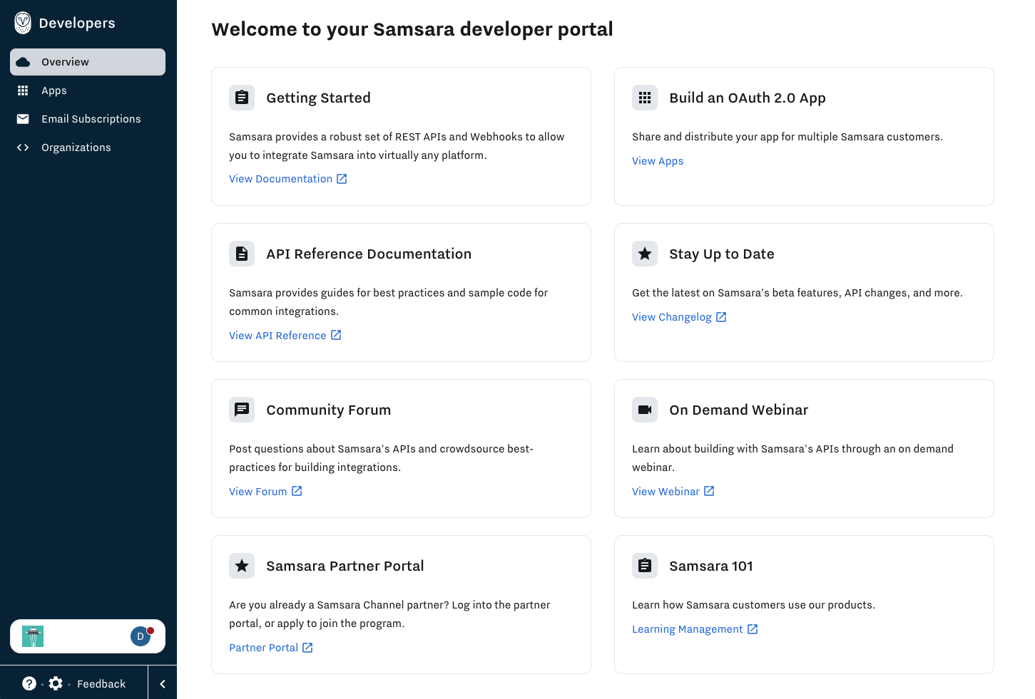1035x699 pixels.
Task: Open Organizations in the sidebar
Action: (88, 147)
